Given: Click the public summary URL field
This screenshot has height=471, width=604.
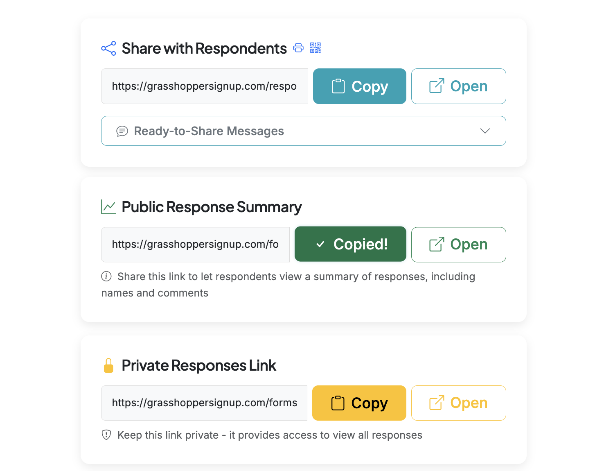Looking at the screenshot, I should [x=195, y=244].
